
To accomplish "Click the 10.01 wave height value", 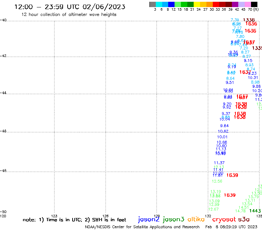I will [x=222, y=137].
